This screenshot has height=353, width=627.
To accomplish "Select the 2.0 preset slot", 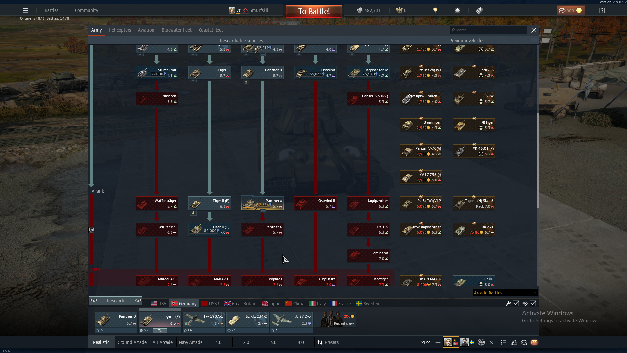I will [246, 342].
